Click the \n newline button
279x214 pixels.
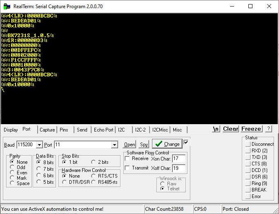click(216, 129)
